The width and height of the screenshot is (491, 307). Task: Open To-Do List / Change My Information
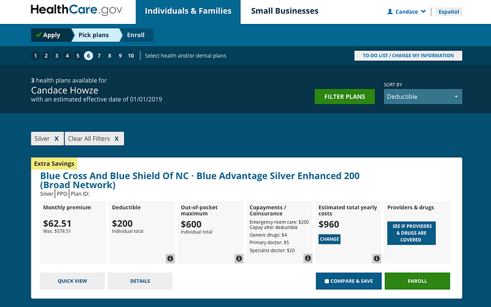tap(408, 56)
